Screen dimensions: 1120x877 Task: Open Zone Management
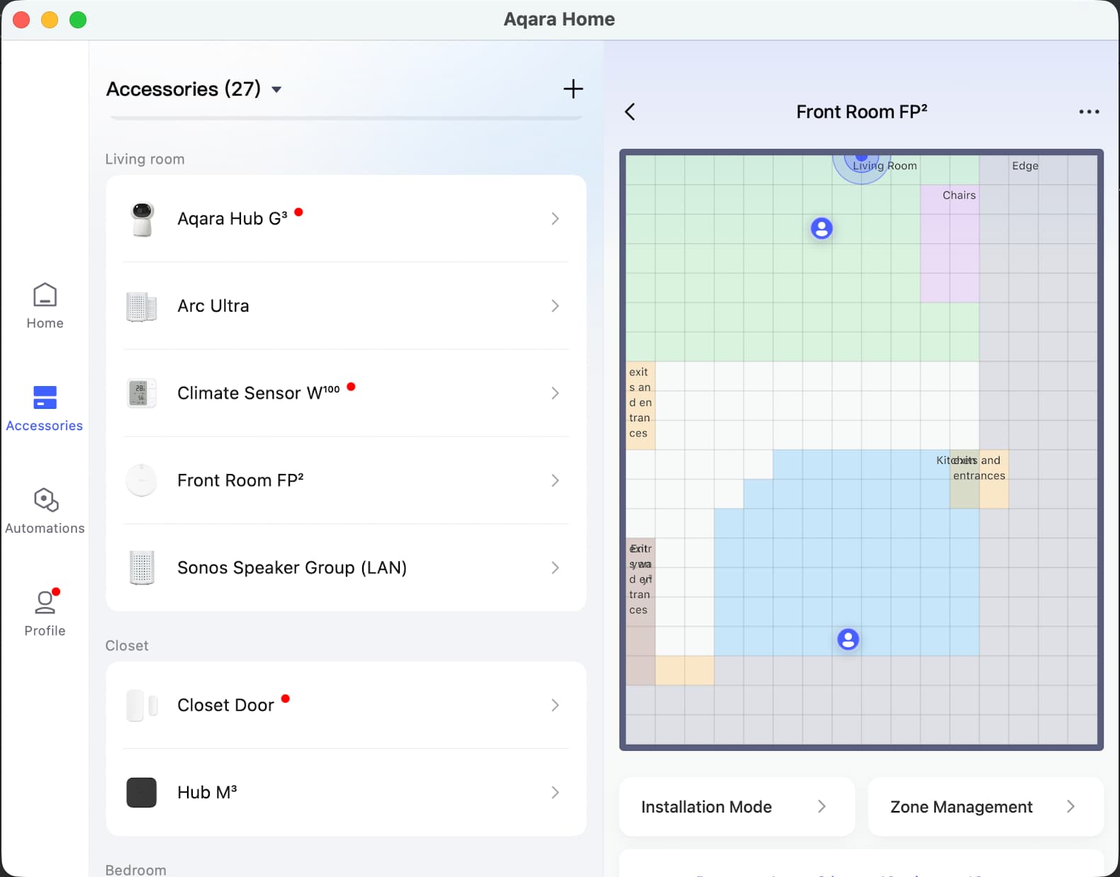pyautogui.click(x=985, y=807)
